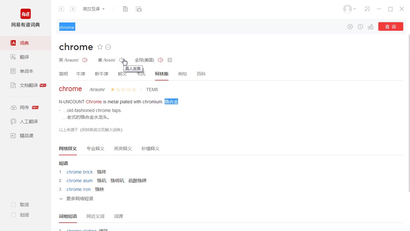Screen dimensions: 410x231
Task: Open the chrome iron phrase link
Action: click(x=78, y=189)
